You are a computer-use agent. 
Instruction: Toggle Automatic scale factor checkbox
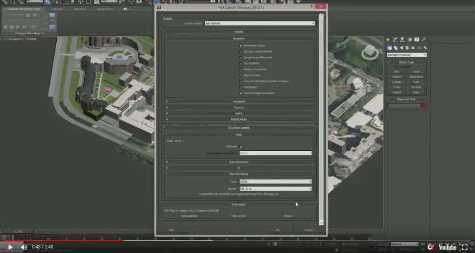click(241, 146)
